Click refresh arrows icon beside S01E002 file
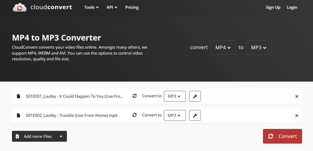313x151 pixels. pyautogui.click(x=135, y=115)
